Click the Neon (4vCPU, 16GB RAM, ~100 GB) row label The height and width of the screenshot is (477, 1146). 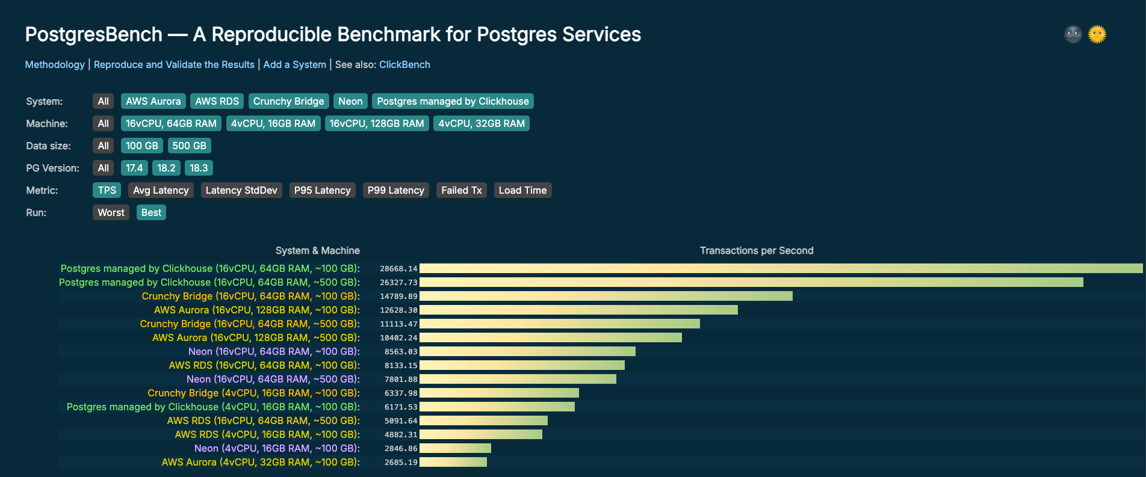tap(276, 448)
